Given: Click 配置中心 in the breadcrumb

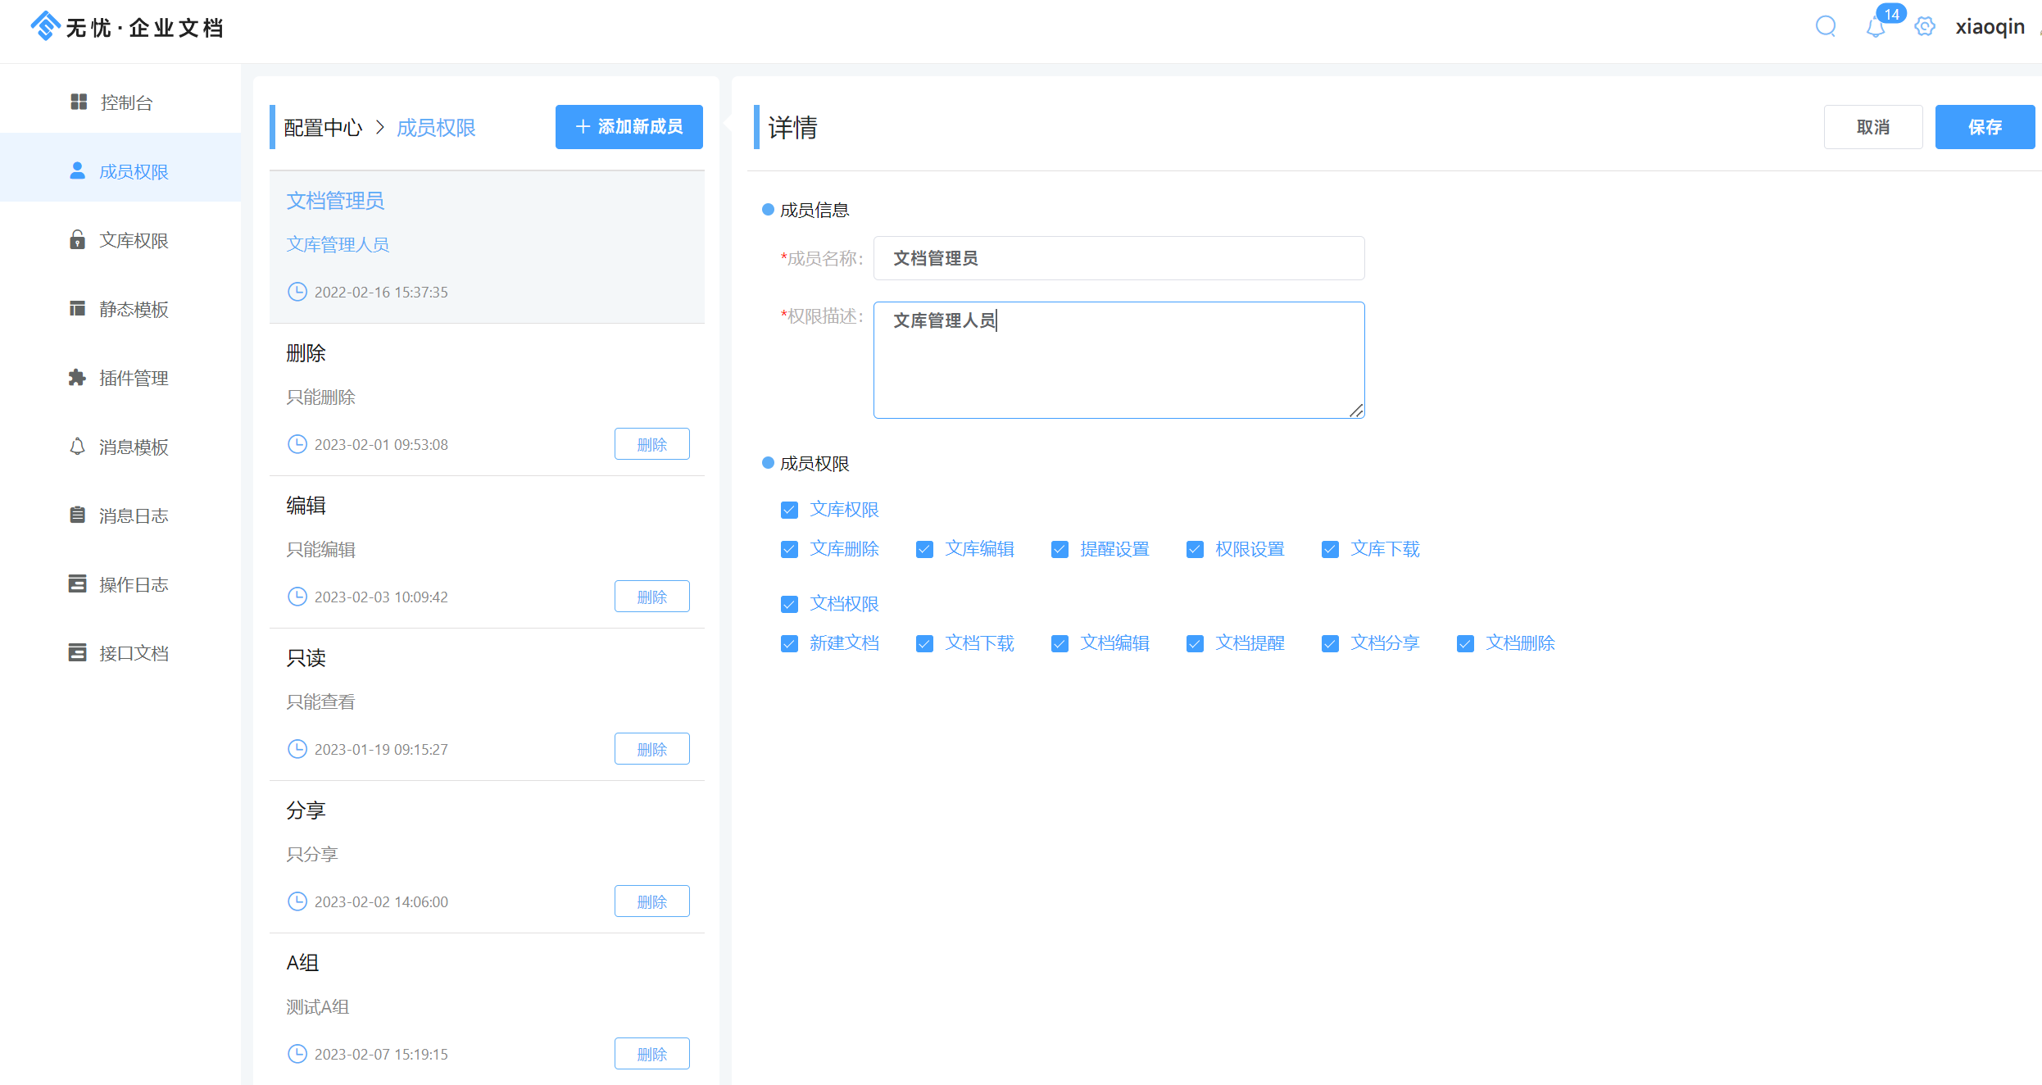Looking at the screenshot, I should pos(323,128).
